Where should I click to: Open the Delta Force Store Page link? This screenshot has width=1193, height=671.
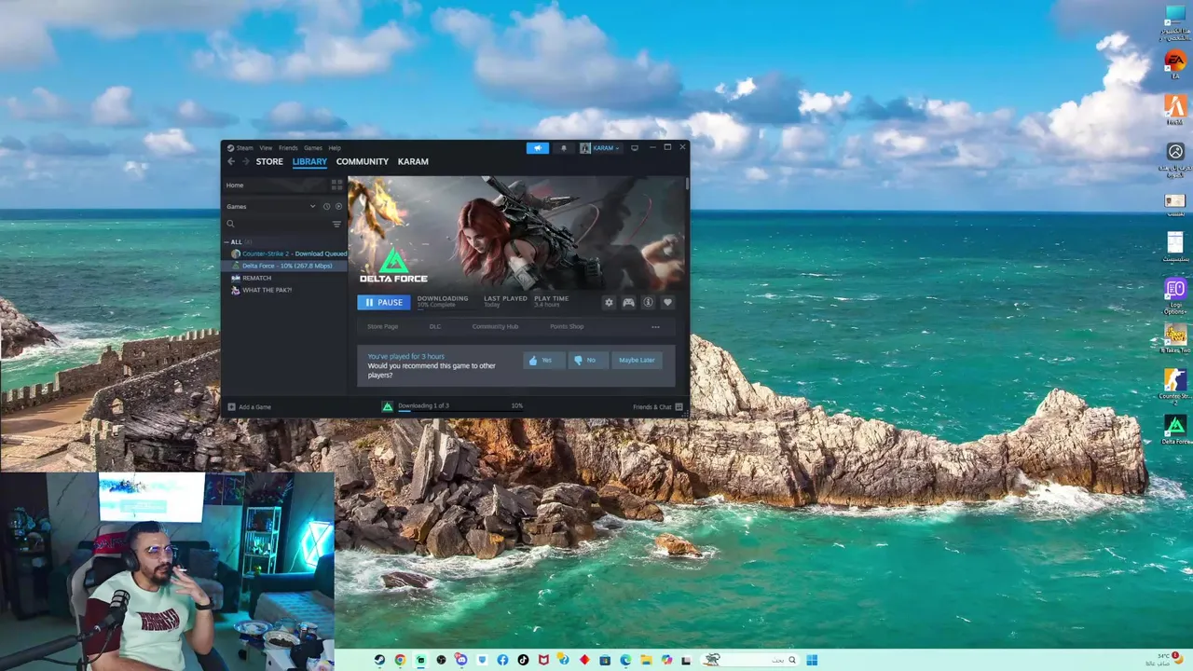382,327
